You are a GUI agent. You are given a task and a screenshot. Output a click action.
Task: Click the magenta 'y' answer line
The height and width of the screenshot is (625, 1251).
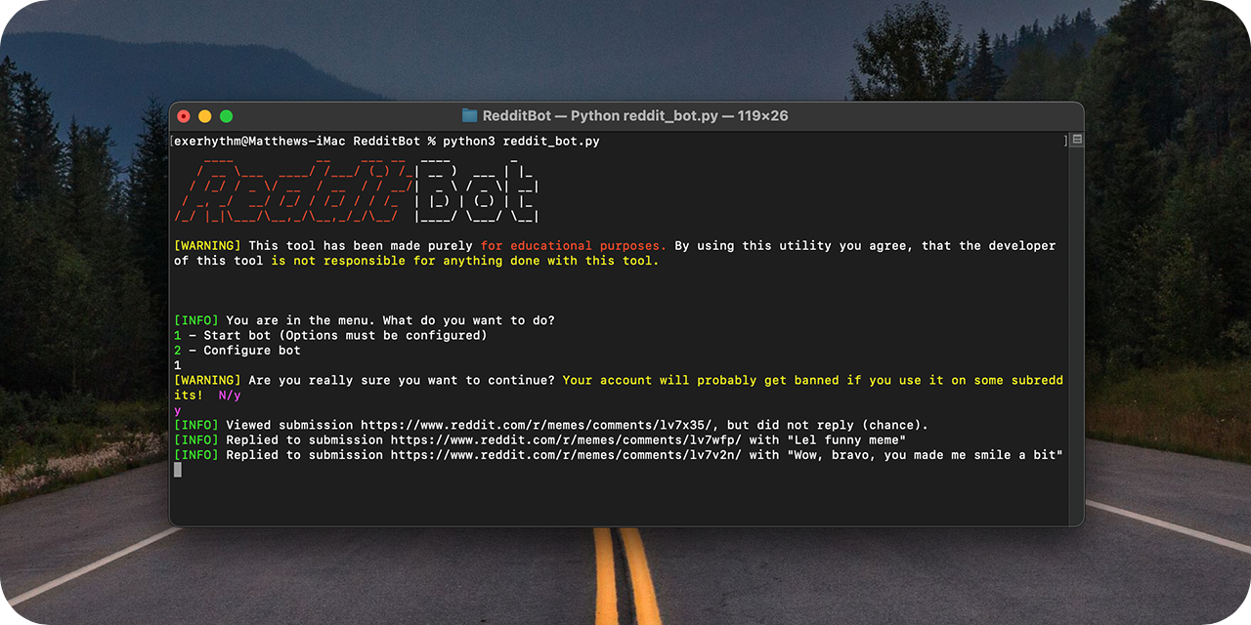[178, 410]
